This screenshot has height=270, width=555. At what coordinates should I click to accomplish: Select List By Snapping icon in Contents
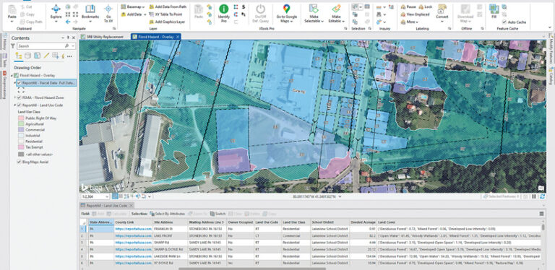[56, 56]
